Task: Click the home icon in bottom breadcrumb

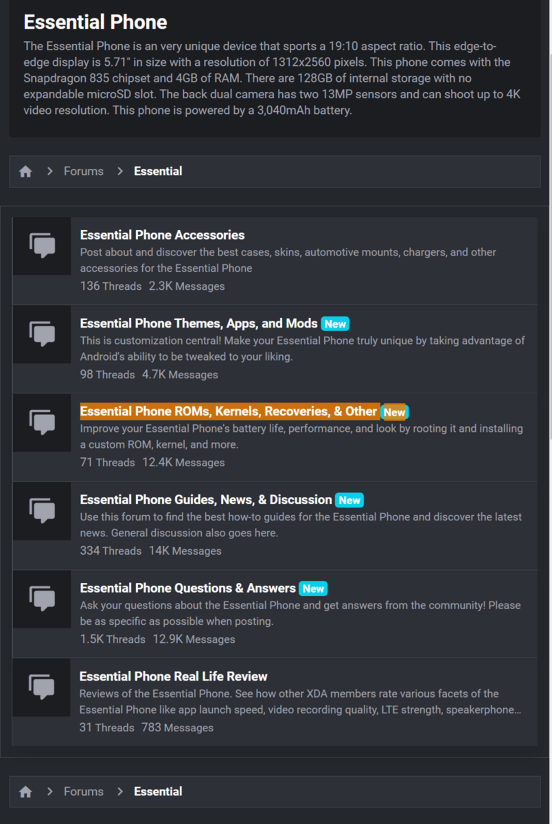Action: 25,792
